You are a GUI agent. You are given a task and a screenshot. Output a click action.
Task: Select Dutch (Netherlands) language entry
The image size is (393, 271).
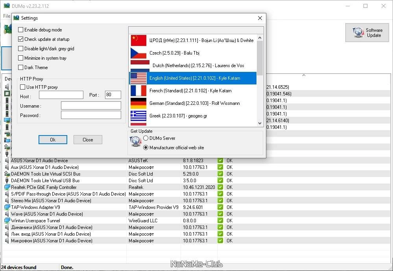(193, 66)
